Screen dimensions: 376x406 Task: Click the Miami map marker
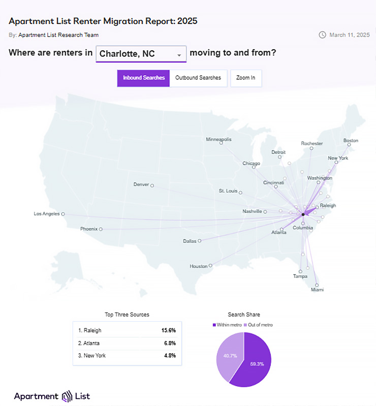pos(317,285)
